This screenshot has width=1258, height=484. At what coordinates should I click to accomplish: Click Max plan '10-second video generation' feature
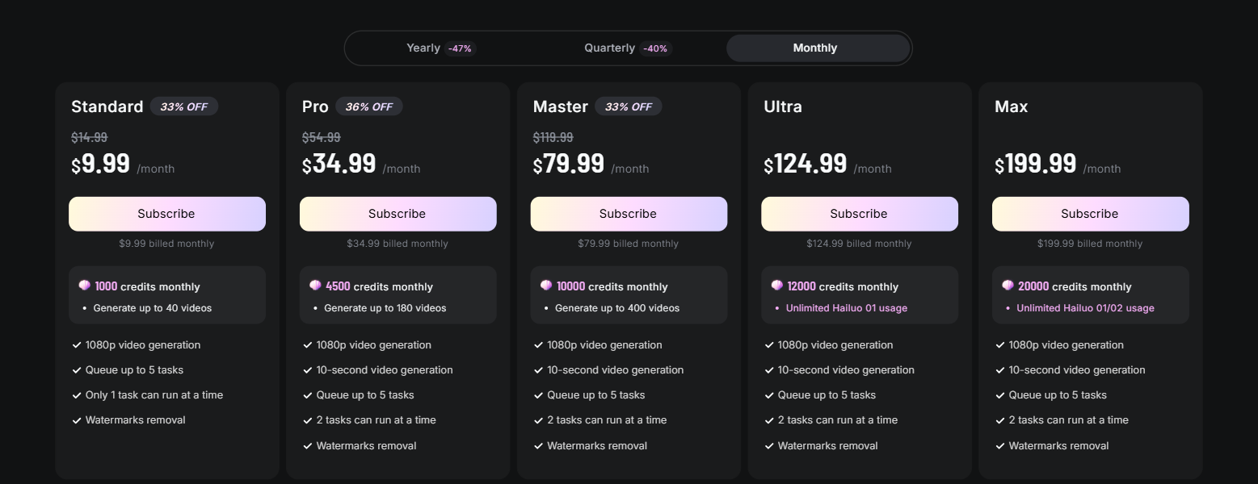point(1077,370)
